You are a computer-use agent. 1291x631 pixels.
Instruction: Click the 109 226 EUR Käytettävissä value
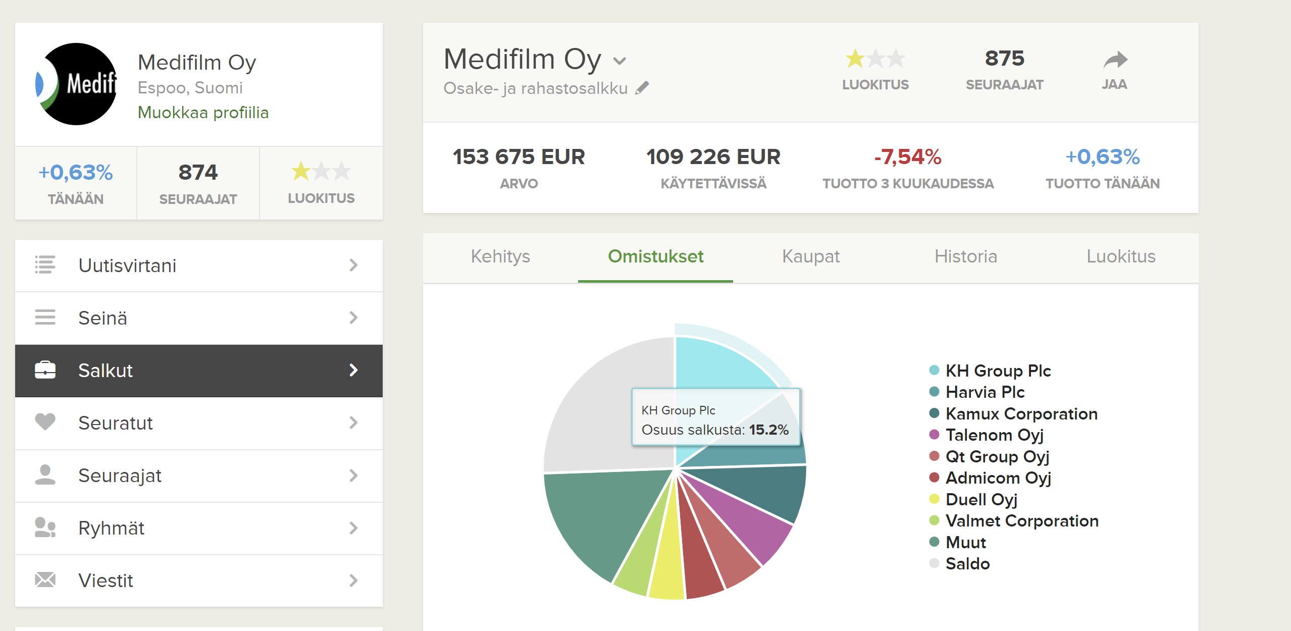(x=713, y=157)
